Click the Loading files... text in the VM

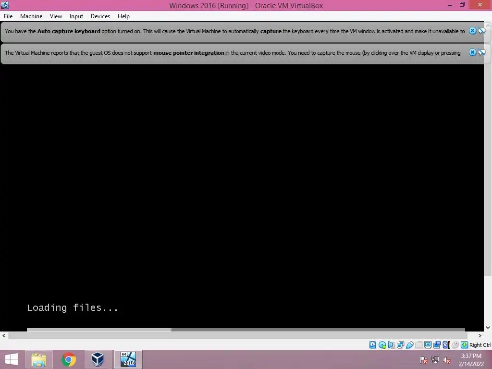point(73,308)
